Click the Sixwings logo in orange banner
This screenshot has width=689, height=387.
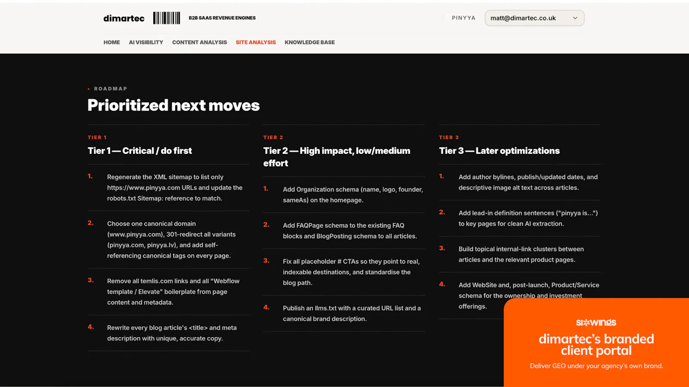tap(596, 322)
